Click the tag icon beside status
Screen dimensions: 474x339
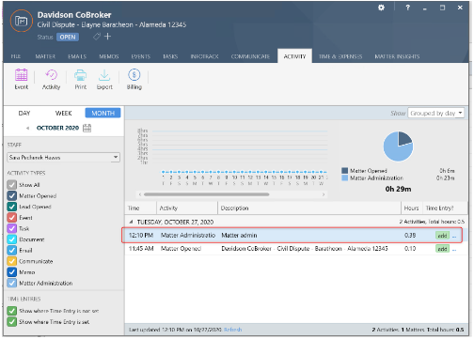point(97,37)
